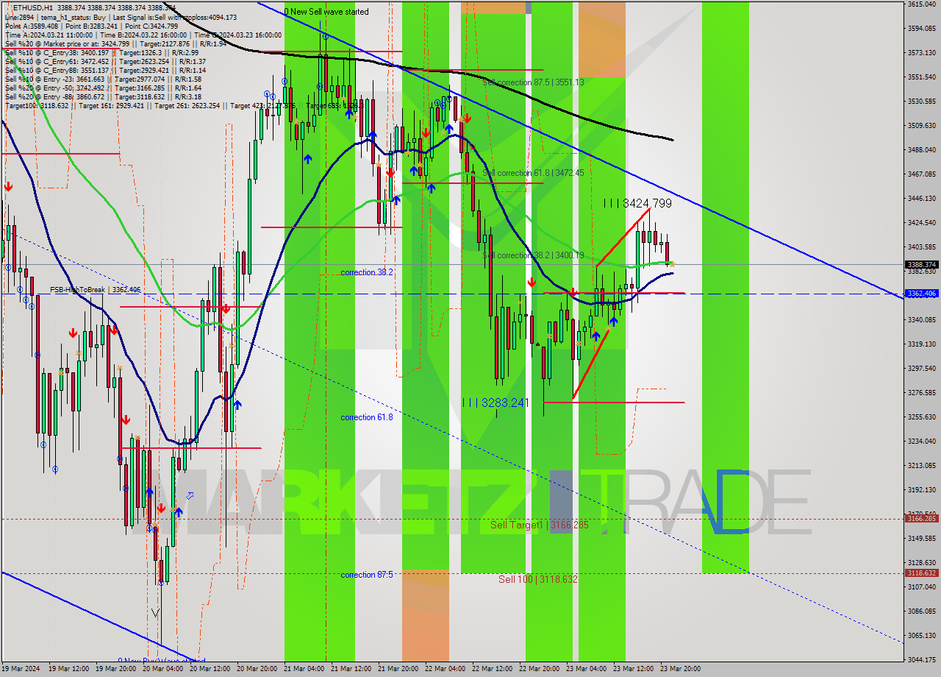
Task: Click the 'Point A:3589.408' info text
Action: 32,26
